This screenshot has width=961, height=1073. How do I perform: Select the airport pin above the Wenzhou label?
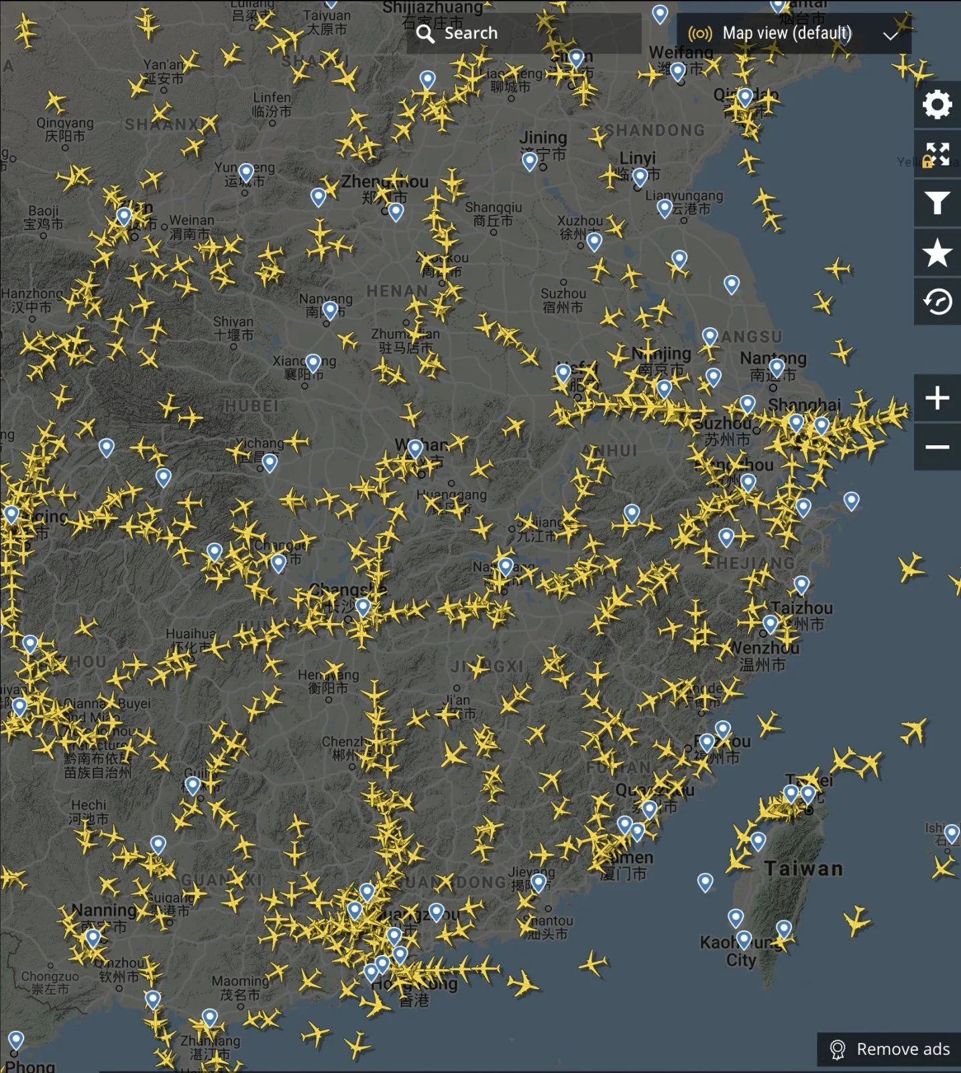point(771,625)
